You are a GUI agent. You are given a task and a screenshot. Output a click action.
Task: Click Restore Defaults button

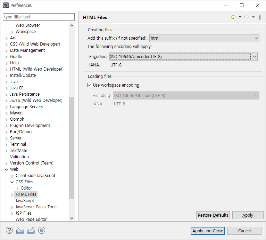[213, 215]
